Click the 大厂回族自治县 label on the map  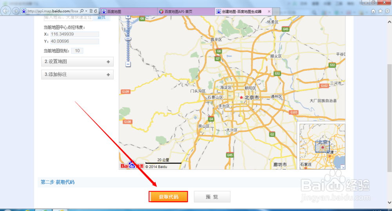tap(323, 101)
